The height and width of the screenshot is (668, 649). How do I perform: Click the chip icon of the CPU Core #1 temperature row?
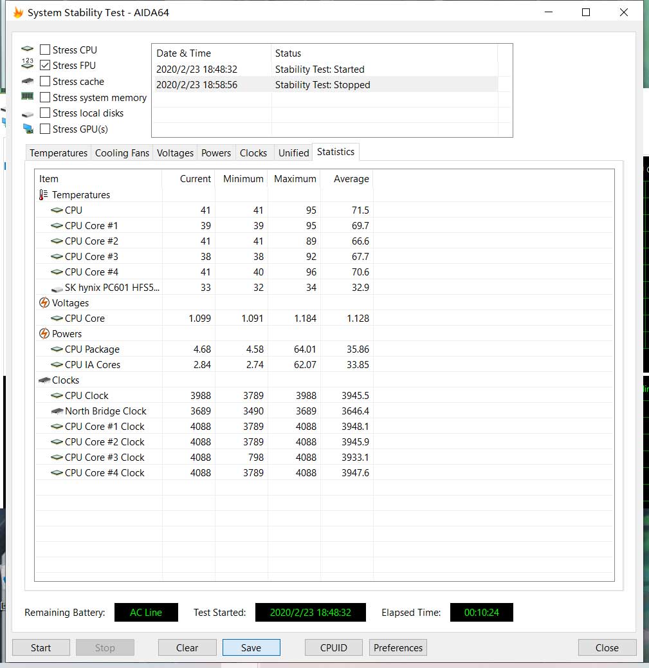[x=57, y=225]
